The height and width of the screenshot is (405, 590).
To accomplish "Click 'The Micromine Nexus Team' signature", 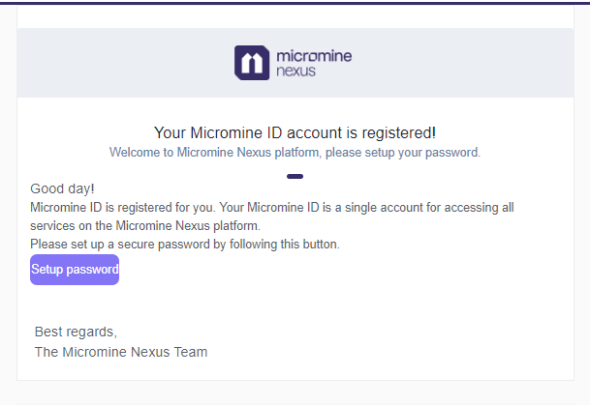I will pyautogui.click(x=121, y=352).
